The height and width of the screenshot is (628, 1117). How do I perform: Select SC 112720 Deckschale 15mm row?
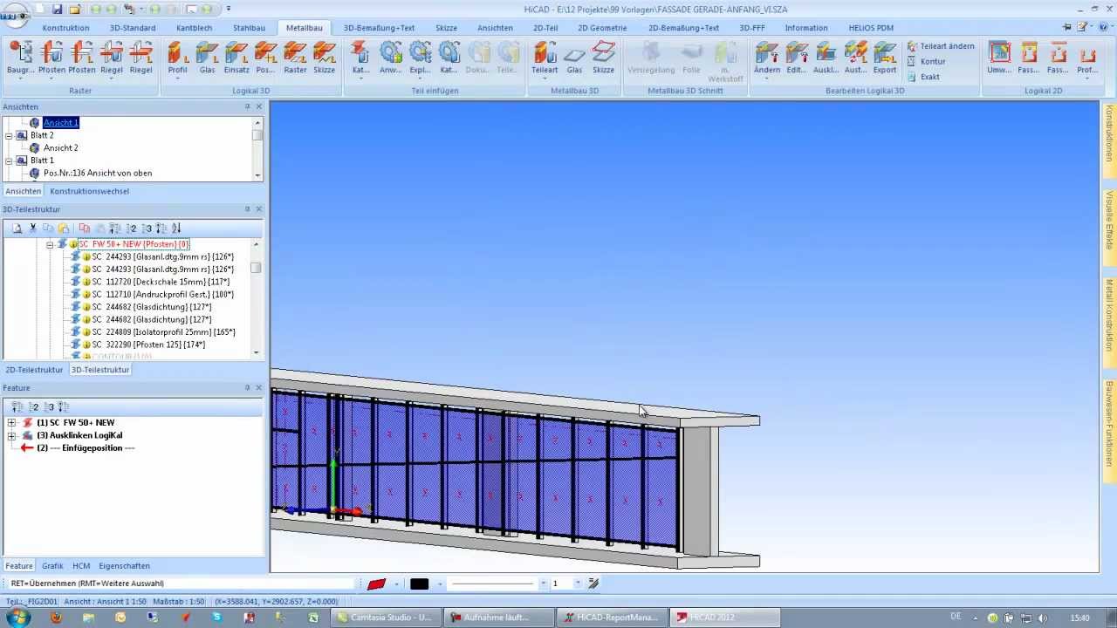161,283
